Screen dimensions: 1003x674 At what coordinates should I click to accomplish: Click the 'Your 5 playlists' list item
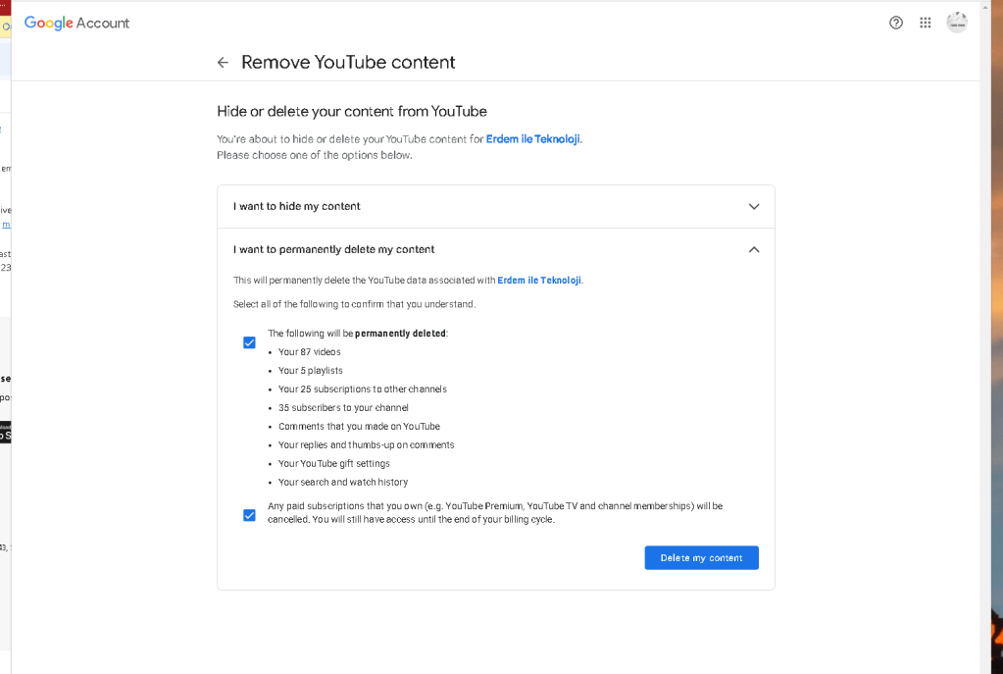tap(310, 371)
